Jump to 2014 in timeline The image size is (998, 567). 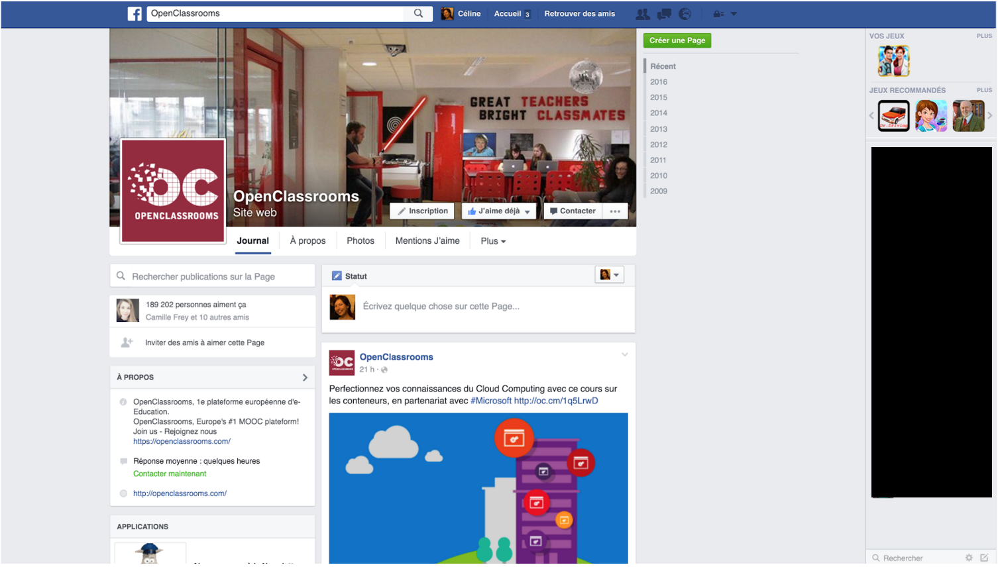[x=659, y=113]
